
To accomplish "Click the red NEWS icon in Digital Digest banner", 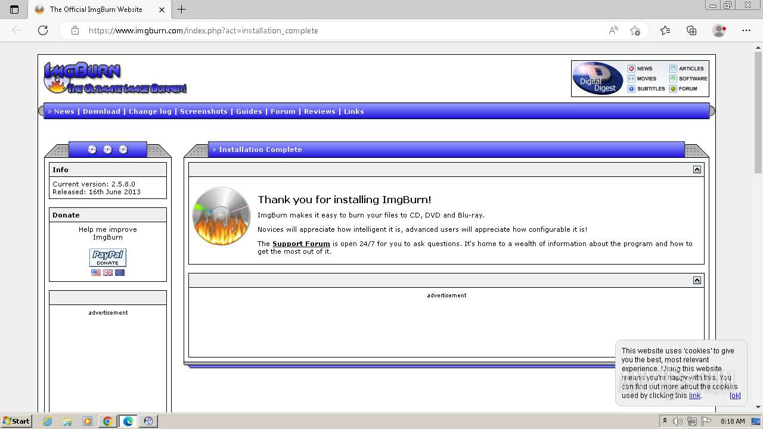I will pyautogui.click(x=631, y=69).
